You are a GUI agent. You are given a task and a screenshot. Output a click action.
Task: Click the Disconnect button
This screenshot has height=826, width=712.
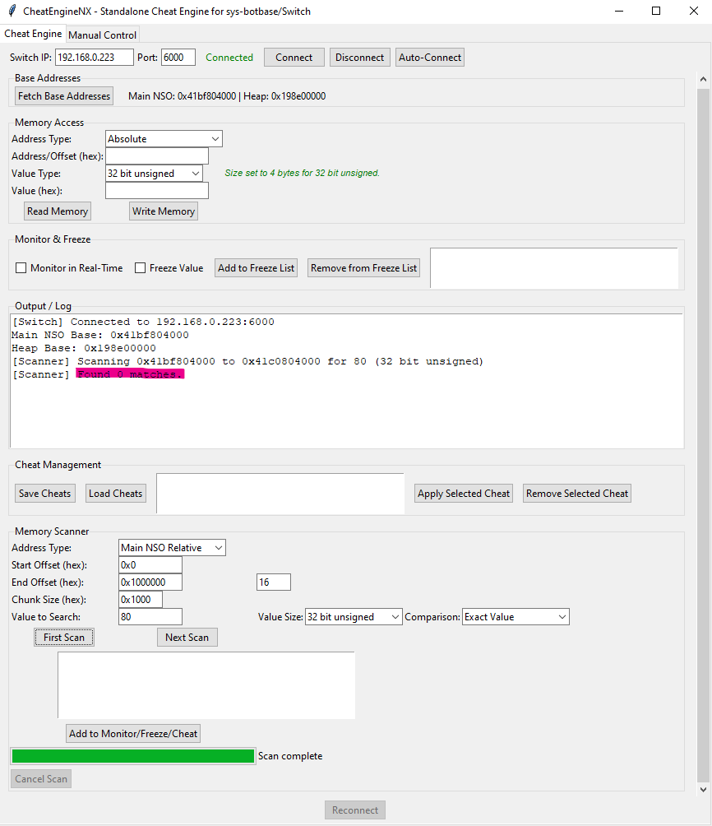[359, 58]
